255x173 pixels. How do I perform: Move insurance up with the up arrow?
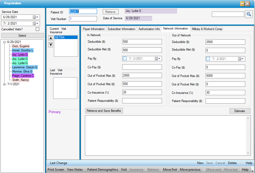[x=51, y=38]
